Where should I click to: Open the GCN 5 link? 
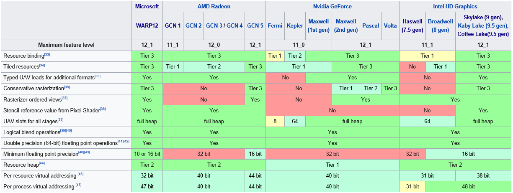[255, 25]
